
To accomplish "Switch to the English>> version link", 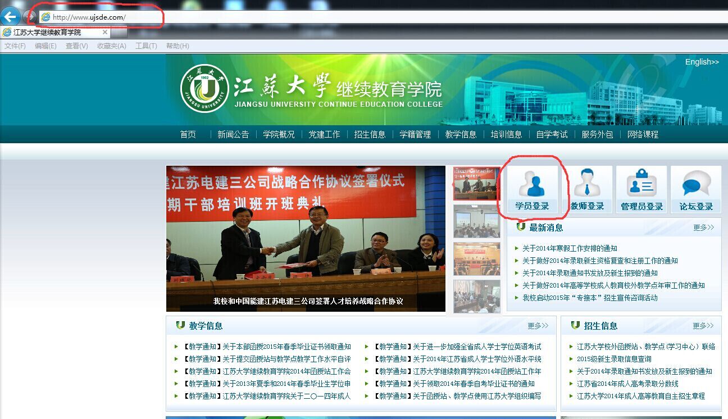I will 702,62.
